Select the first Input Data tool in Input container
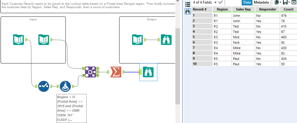 coord(18,40)
